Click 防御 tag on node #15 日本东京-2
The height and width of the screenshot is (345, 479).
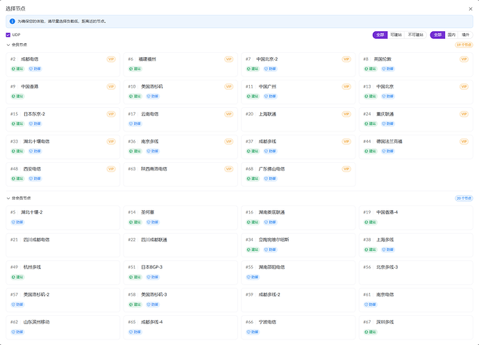click(35, 124)
